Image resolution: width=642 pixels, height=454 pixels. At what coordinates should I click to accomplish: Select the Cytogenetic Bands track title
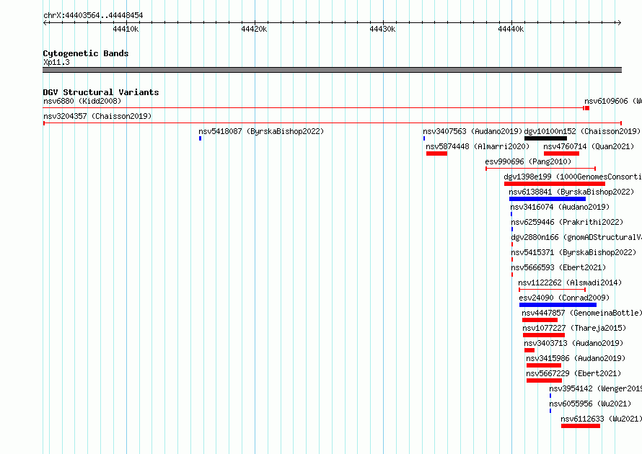(x=86, y=53)
